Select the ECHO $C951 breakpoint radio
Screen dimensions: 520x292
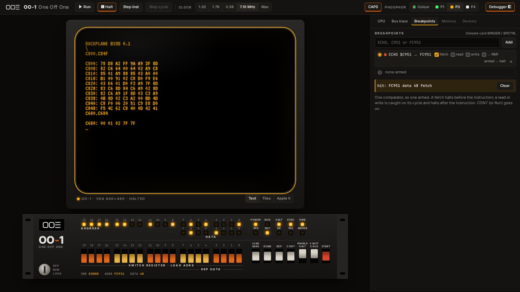(x=380, y=55)
